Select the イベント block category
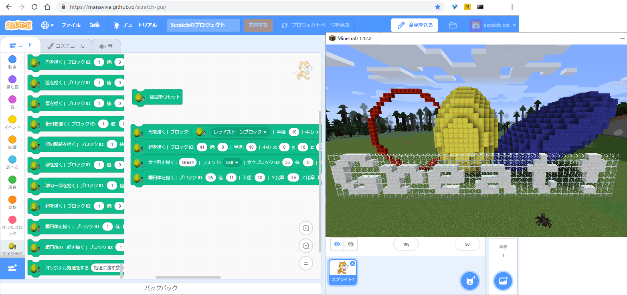The width and height of the screenshot is (627, 295). point(12,123)
